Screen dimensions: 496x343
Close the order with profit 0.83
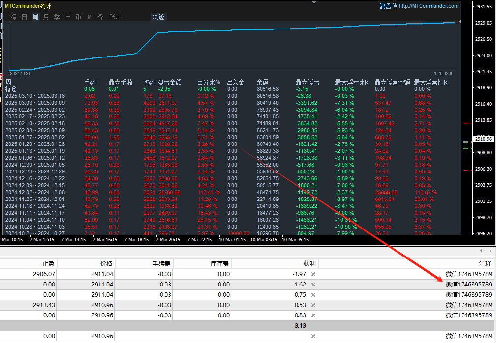[313, 315]
